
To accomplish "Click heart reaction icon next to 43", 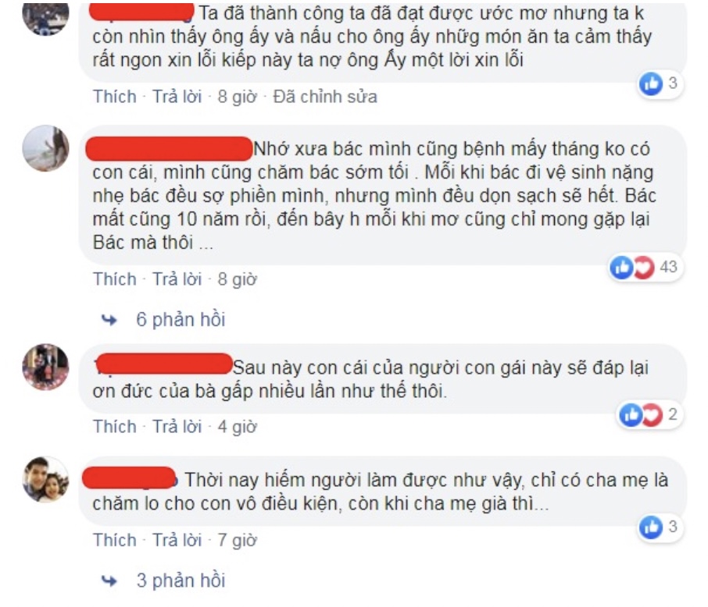I will tap(643, 267).
